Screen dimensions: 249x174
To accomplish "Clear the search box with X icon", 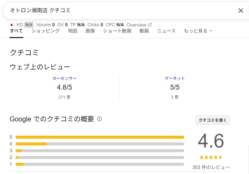I will pyautogui.click(x=240, y=11).
